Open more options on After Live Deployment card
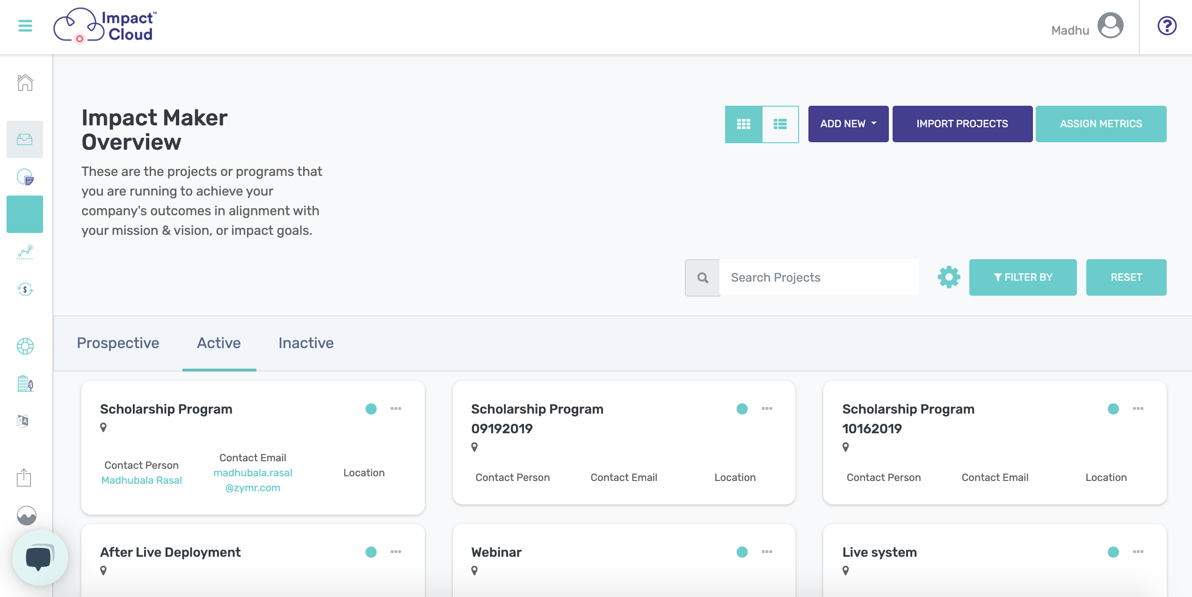 pos(396,552)
